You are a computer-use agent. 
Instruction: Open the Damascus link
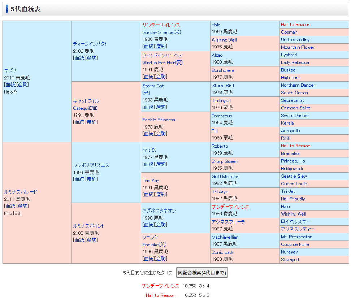[x=222, y=116]
